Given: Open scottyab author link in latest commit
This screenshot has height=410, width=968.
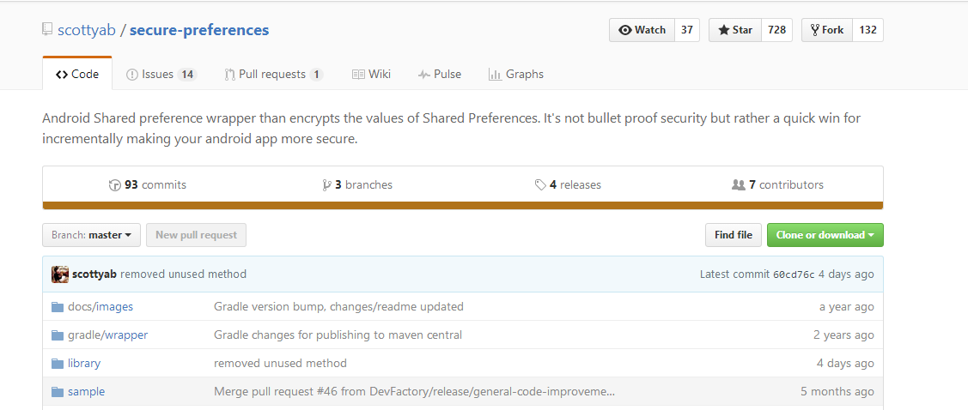Looking at the screenshot, I should 94,274.
